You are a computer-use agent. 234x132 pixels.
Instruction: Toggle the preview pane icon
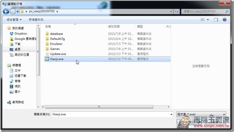tap(216, 20)
